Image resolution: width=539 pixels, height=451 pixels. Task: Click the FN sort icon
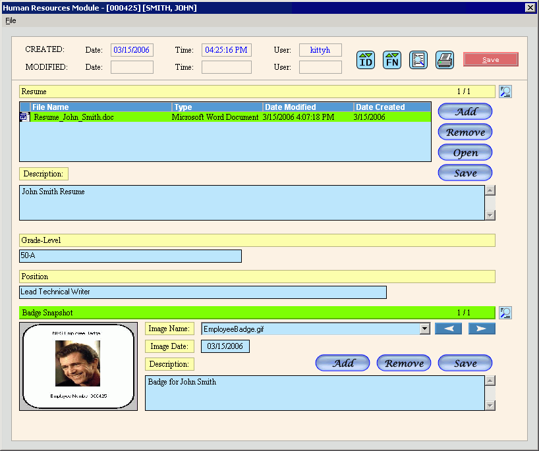pos(392,60)
